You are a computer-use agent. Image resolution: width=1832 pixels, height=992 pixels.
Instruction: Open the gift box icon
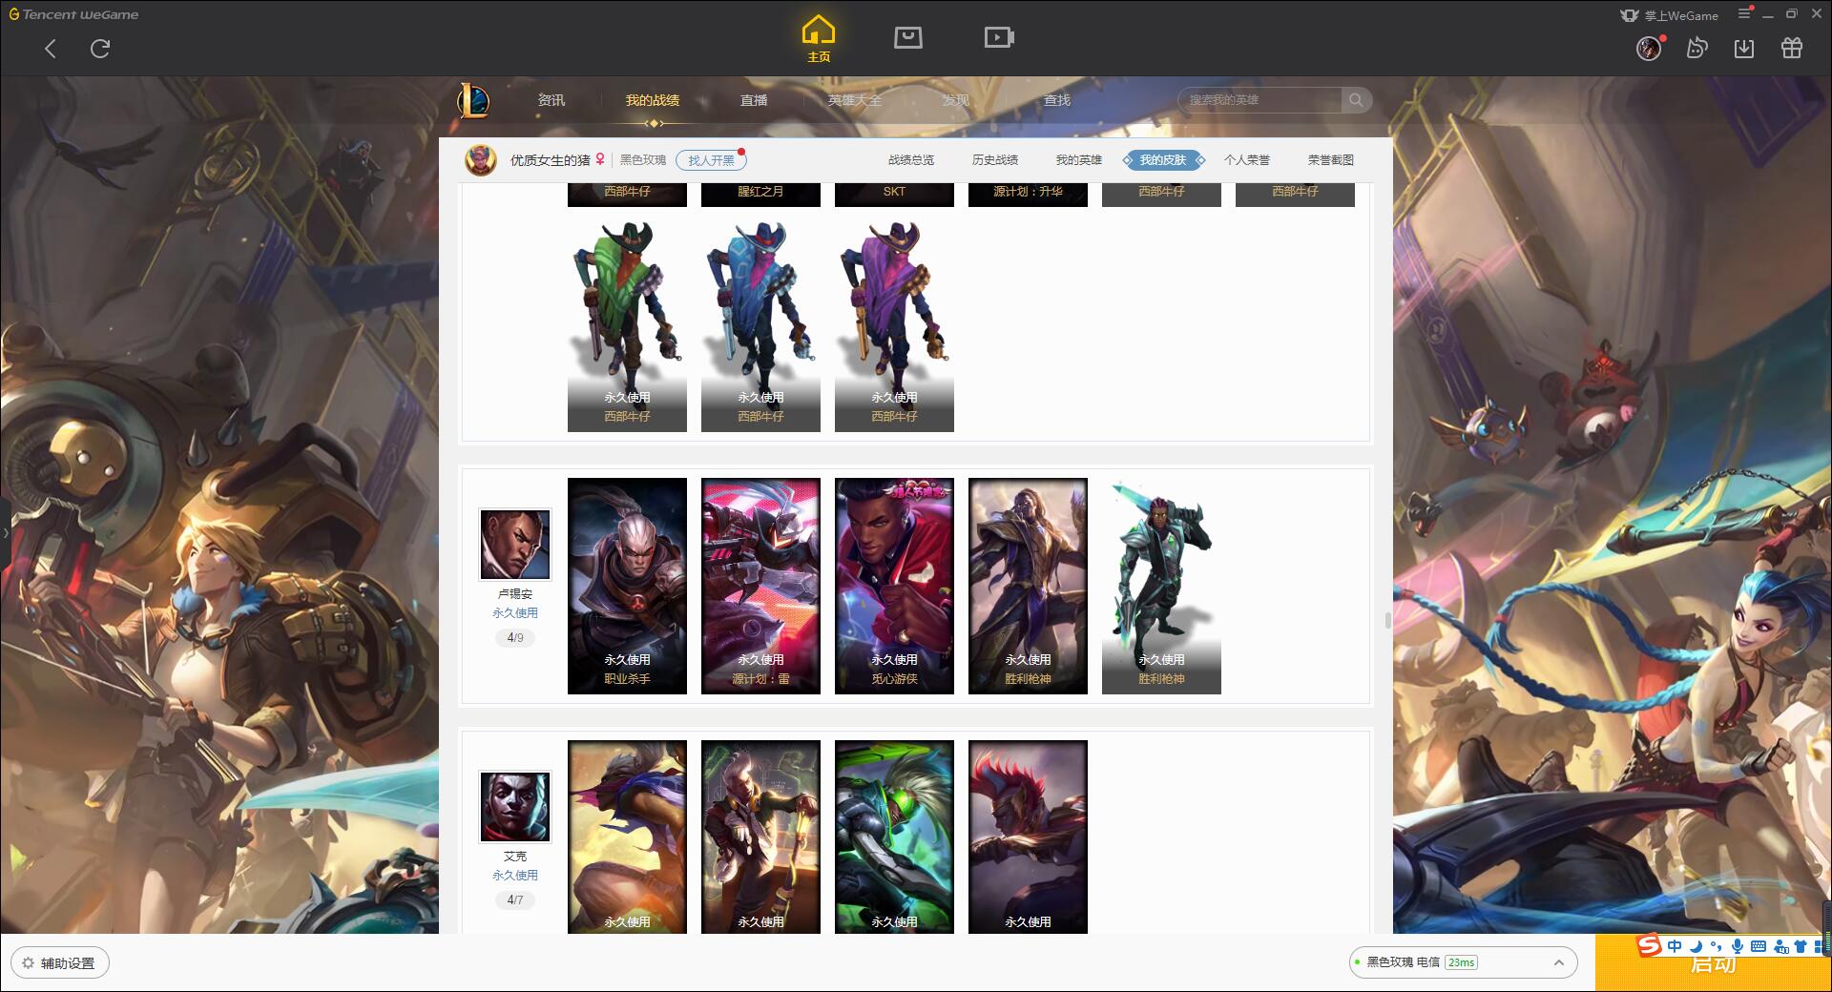point(1792,48)
